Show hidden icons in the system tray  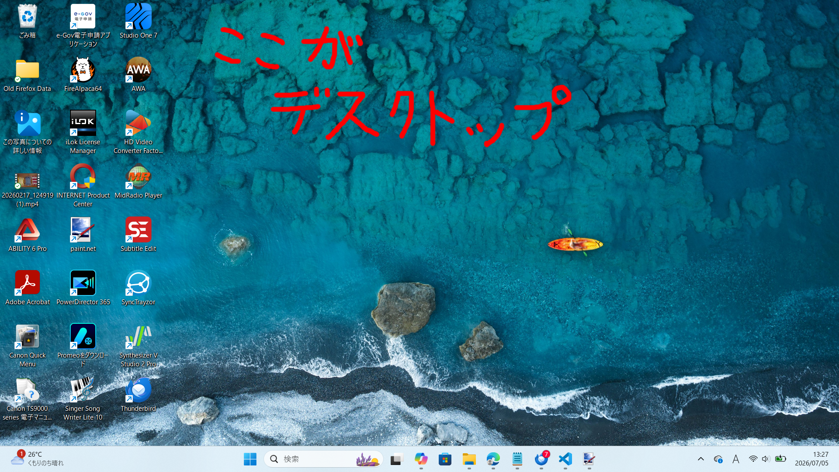click(700, 459)
